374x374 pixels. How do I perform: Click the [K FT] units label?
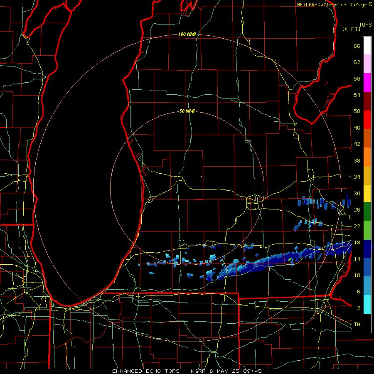point(351,29)
